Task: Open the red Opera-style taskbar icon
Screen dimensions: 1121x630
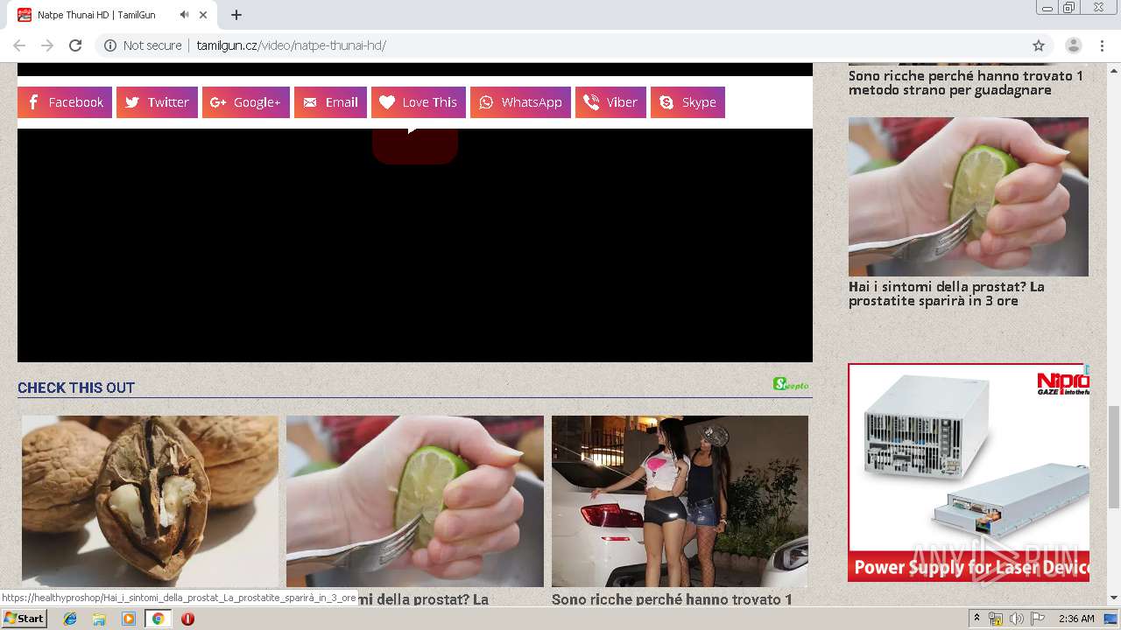Action: (187, 619)
